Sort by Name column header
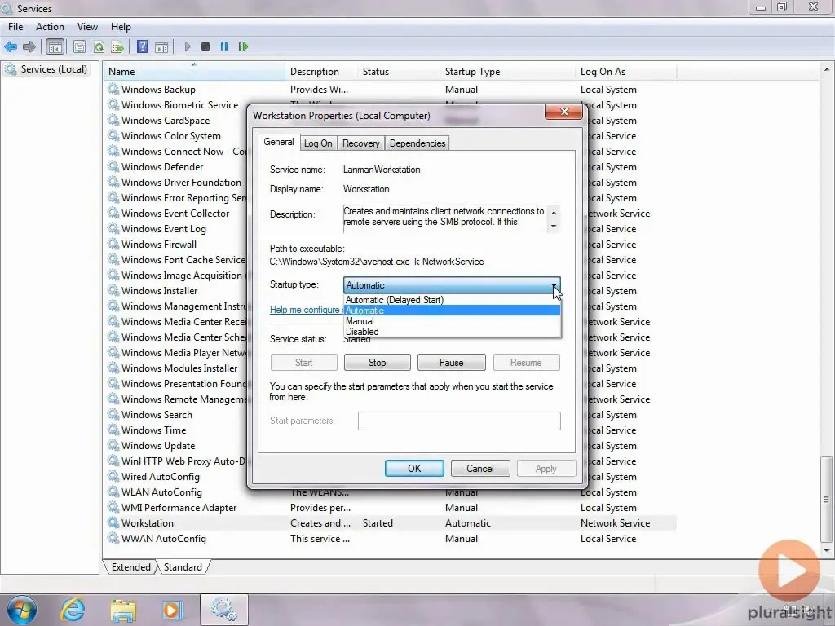The image size is (835, 626). 194,72
